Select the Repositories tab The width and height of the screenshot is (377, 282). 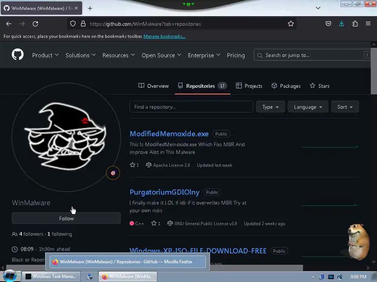coord(202,86)
